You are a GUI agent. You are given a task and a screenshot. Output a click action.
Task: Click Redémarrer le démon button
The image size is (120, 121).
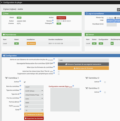pyautogui.click(x=34, y=114)
